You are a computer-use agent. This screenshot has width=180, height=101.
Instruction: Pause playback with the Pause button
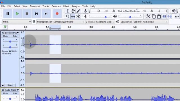pos(8,14)
